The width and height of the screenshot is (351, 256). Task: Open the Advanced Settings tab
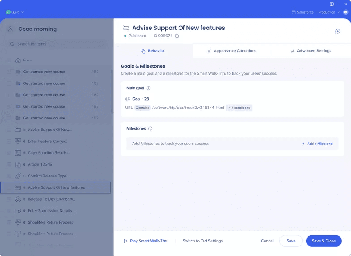(311, 51)
